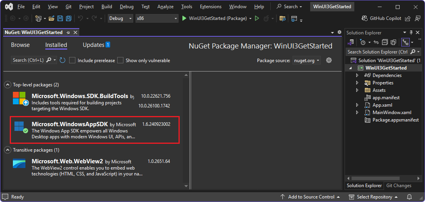
Task: Click the Hot Reload flame icon
Action: 266,18
